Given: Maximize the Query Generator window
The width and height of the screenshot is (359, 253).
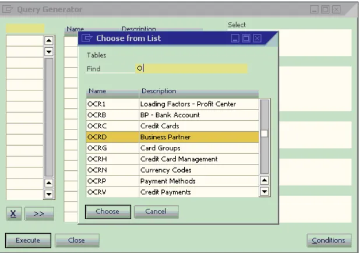Looking at the screenshot, I should 325,9.
